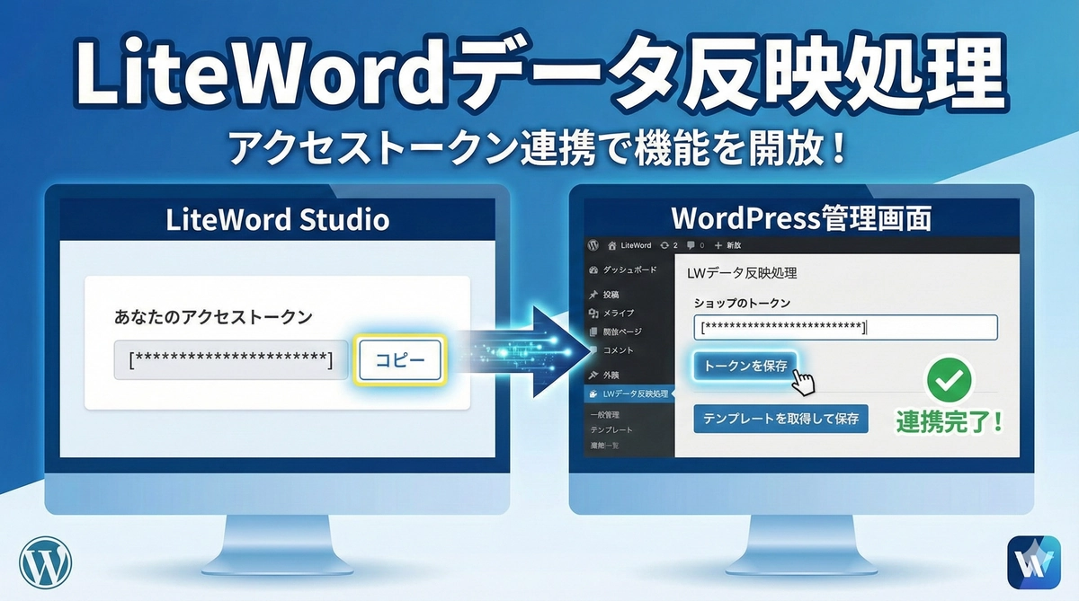Click the updates icon showing 2
Image resolution: width=1079 pixels, height=601 pixels.
pyautogui.click(x=664, y=245)
